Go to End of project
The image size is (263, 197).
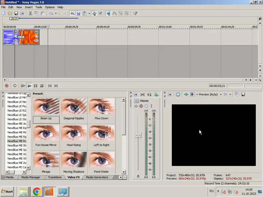(56, 86)
